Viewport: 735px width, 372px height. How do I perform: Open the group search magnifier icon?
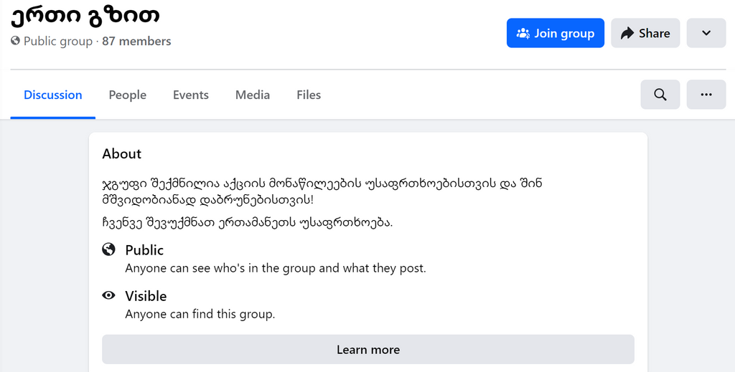(660, 95)
